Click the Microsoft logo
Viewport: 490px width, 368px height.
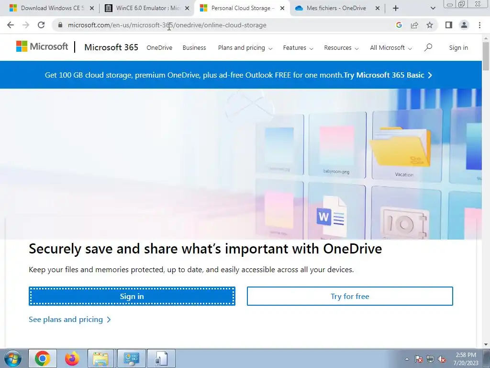click(42, 46)
